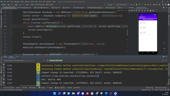Image resolution: width=170 pixels, height=96 pixels.
Task: Click Logcat camera screenshot icon
Action: point(4,83)
